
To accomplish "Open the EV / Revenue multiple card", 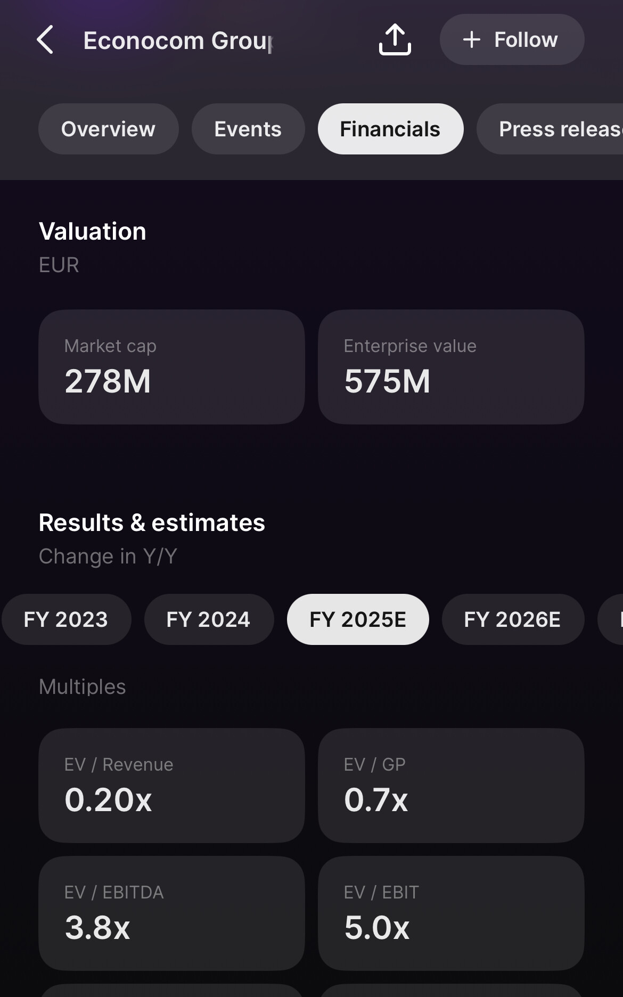I will [x=171, y=785].
